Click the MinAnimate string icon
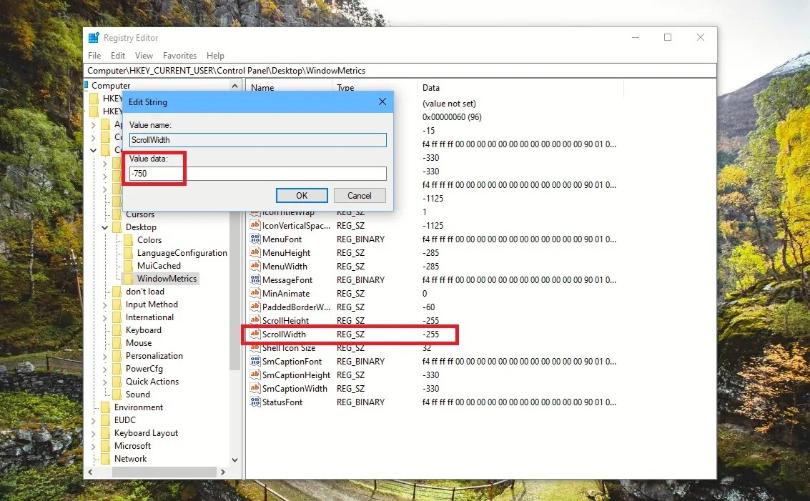 (x=255, y=293)
